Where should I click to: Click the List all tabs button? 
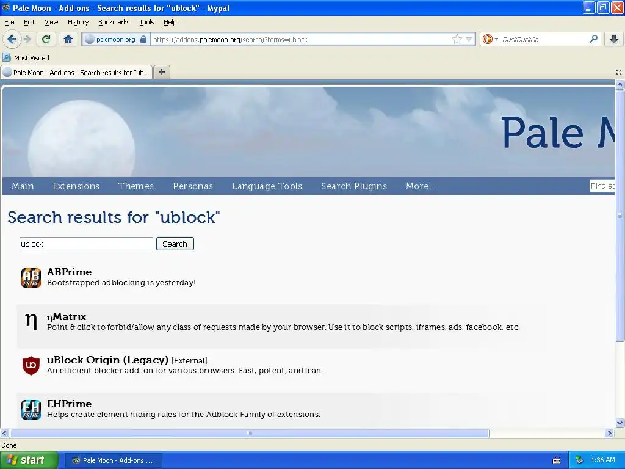[x=619, y=72]
